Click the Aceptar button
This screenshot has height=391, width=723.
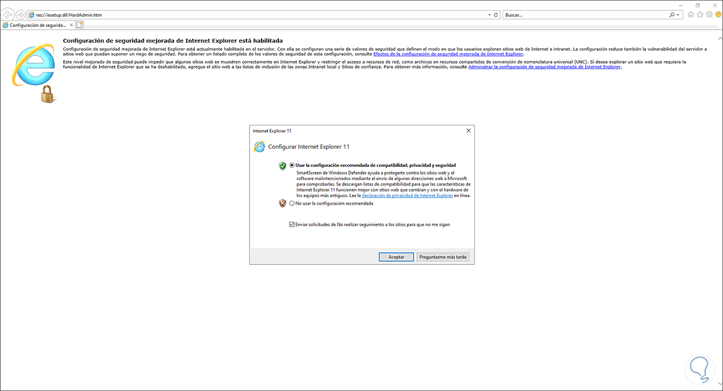[396, 257]
